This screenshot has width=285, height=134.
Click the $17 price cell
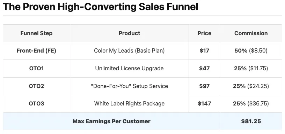204,51
